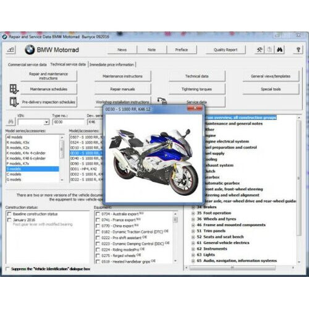Image resolution: width=309 pixels, height=309 pixels.
Task: Check the January 2016 construction status box
Action: 9,220
